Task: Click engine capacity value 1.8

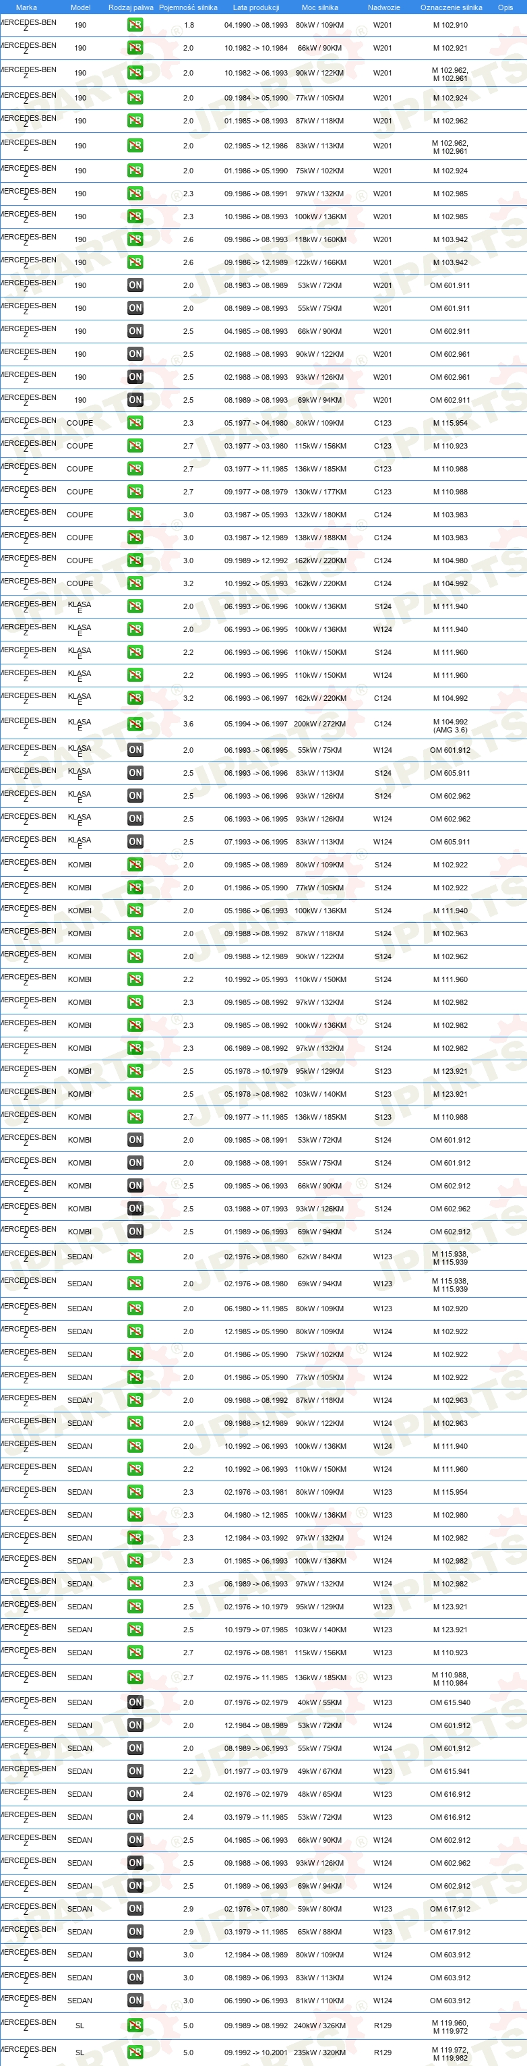Action: point(188,25)
